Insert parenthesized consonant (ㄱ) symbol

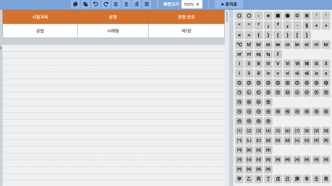coord(239,140)
